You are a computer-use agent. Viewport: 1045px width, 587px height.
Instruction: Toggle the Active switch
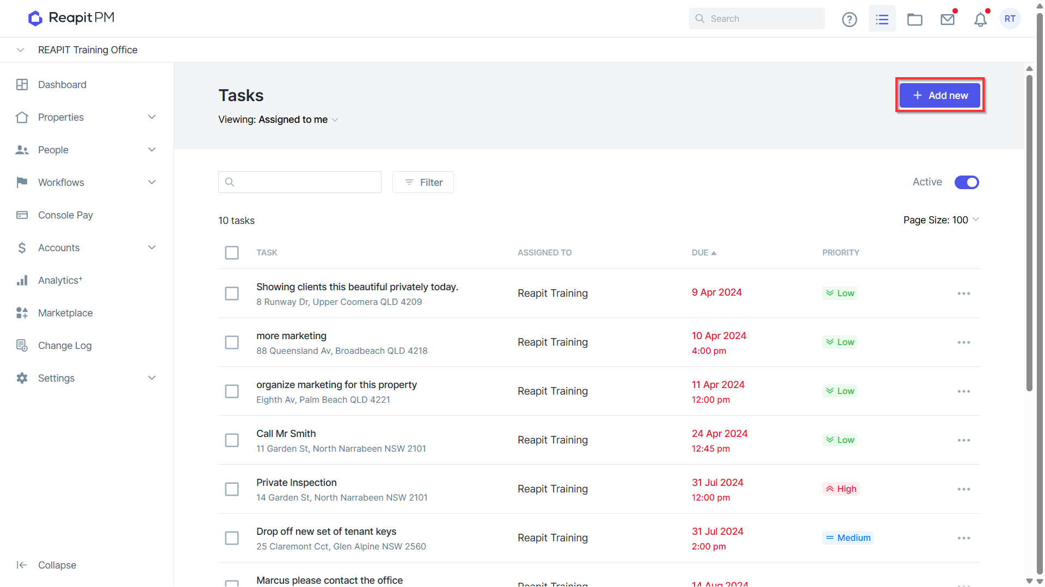pos(967,183)
